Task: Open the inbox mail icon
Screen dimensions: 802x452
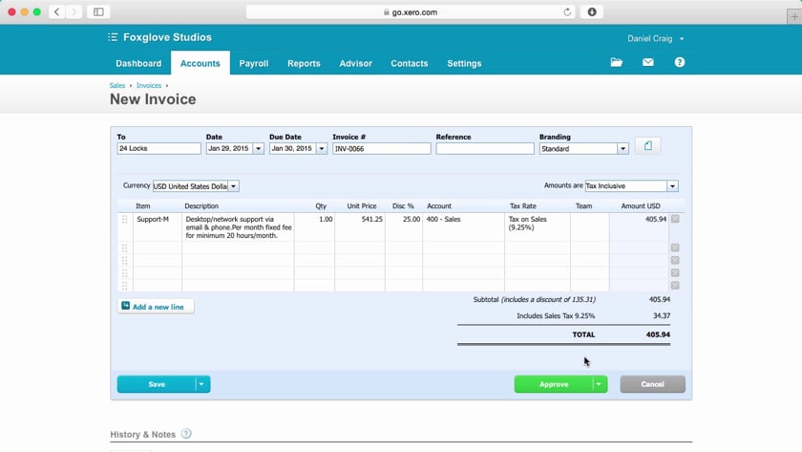Action: tap(648, 62)
